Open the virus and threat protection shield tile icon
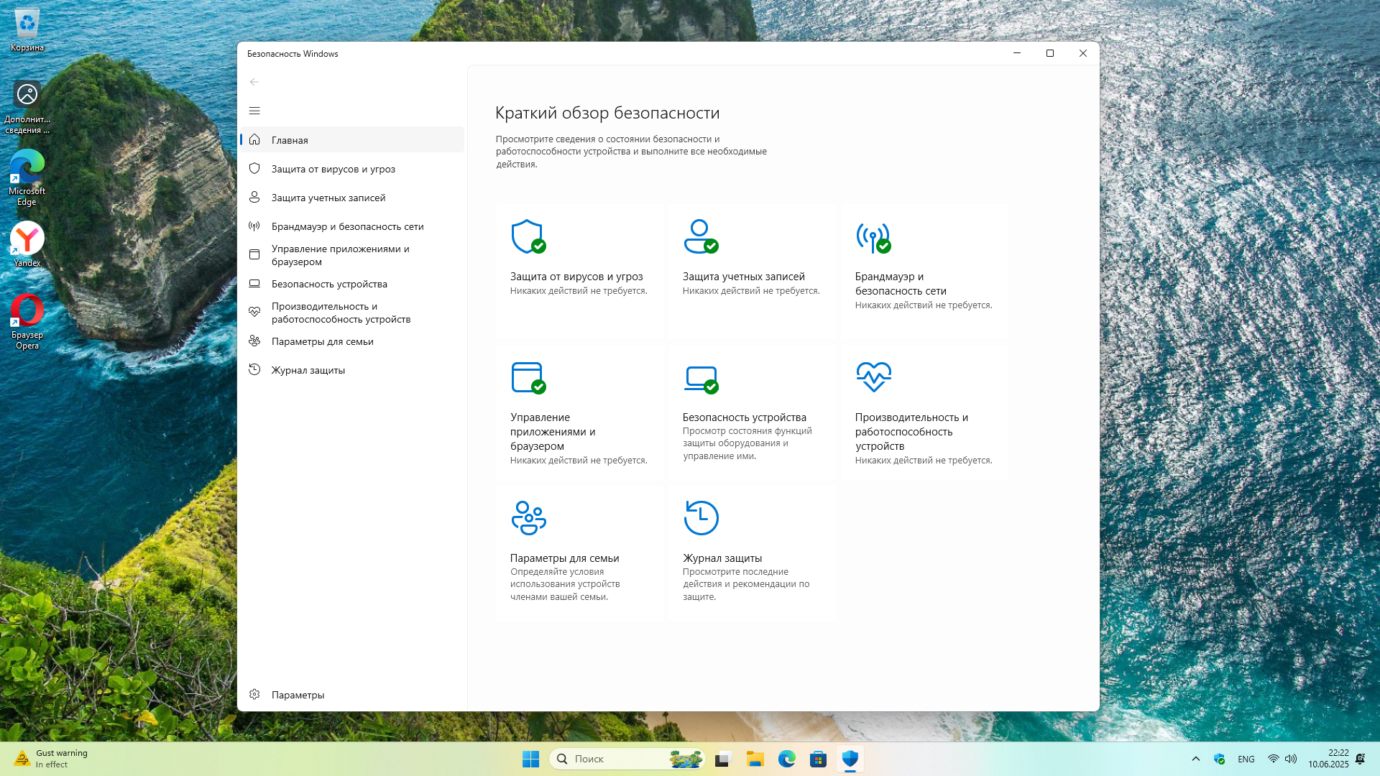1380x776 pixels. point(528,236)
